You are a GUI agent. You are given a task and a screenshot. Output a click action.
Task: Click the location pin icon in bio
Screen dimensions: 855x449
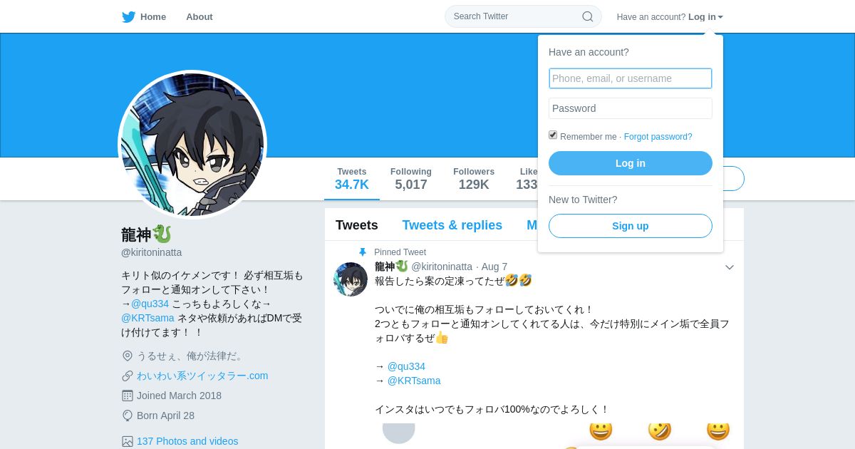[x=128, y=356]
